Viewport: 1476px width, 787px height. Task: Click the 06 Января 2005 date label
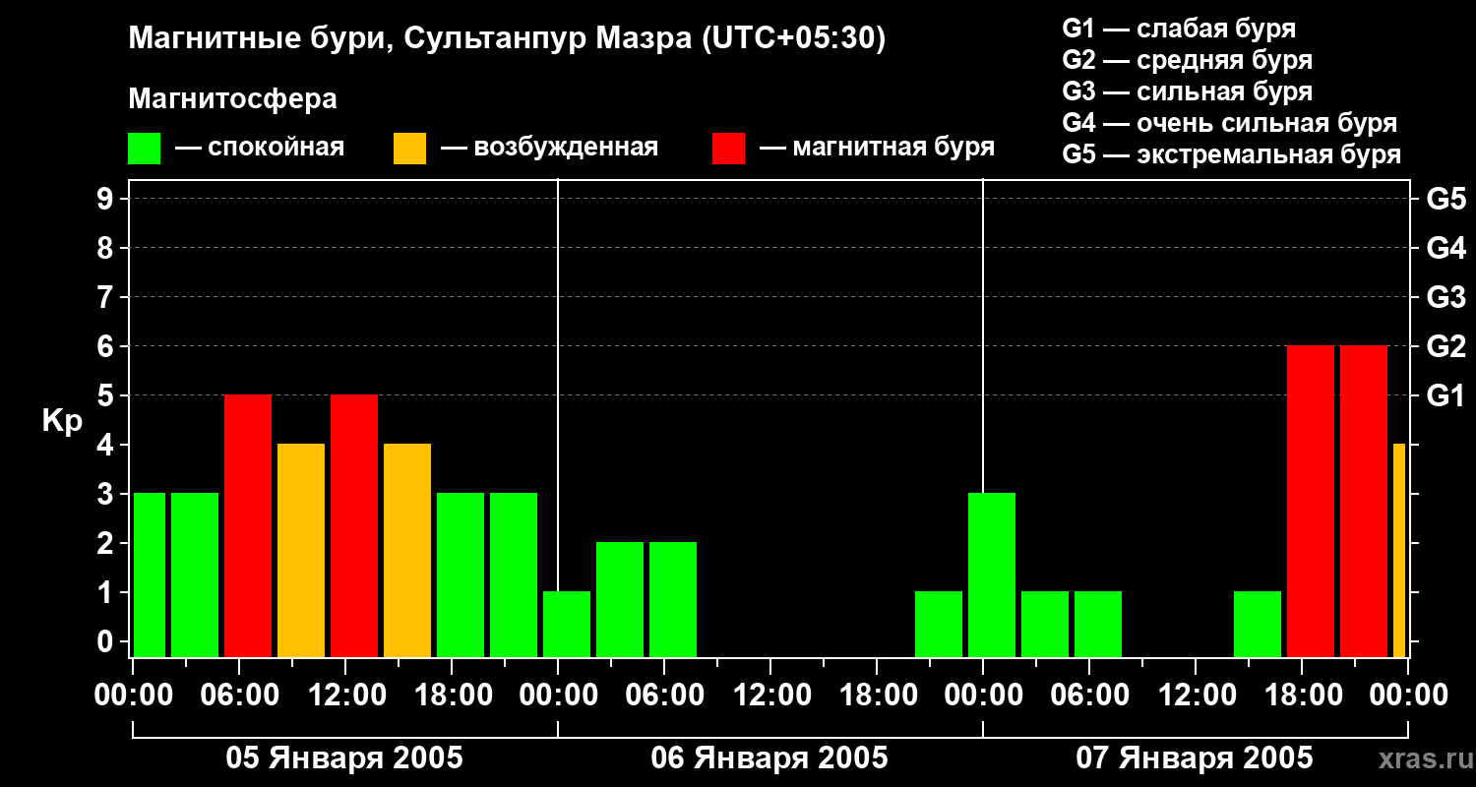[769, 758]
